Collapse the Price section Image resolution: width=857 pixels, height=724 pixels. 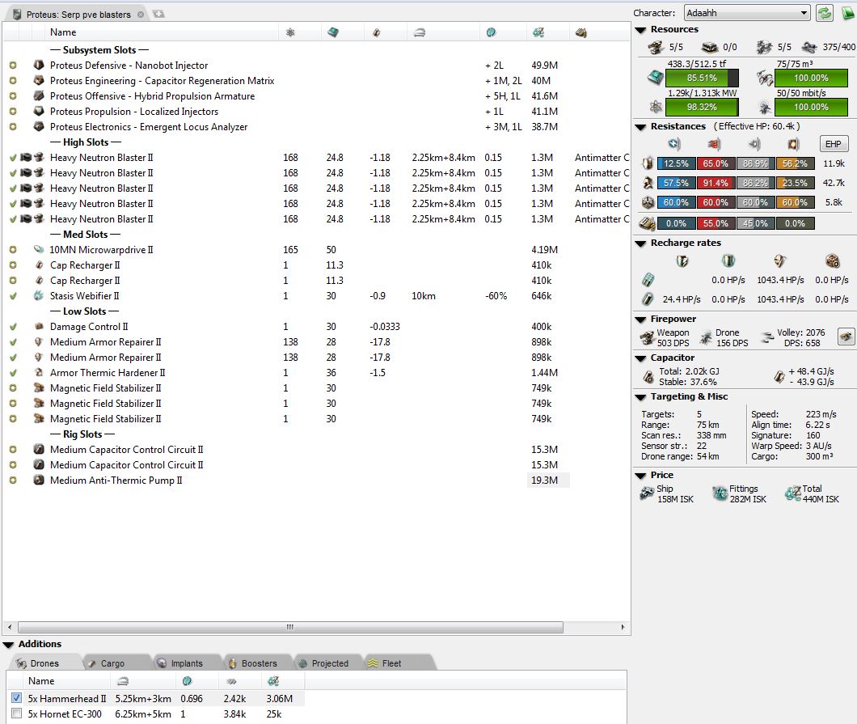(x=640, y=476)
